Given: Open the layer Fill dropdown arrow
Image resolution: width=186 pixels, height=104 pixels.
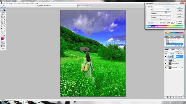Looking at the screenshot, I should click(x=183, y=54).
